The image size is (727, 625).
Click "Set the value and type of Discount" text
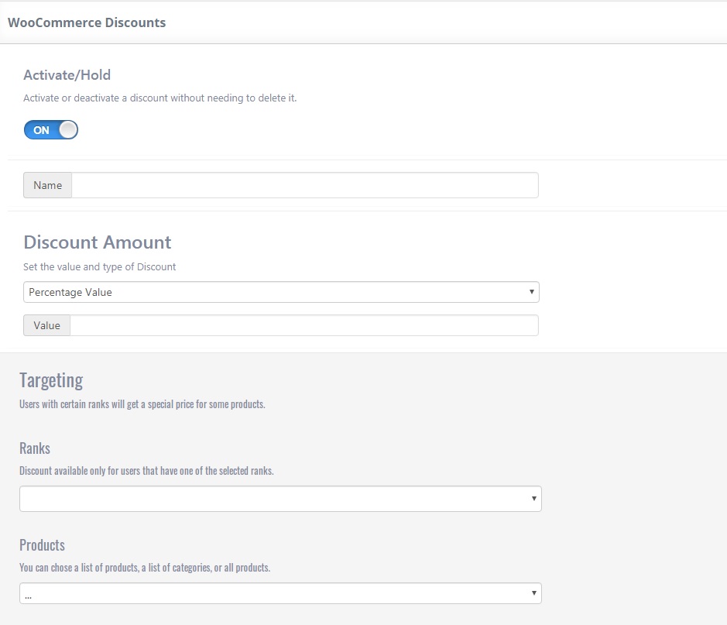(100, 267)
